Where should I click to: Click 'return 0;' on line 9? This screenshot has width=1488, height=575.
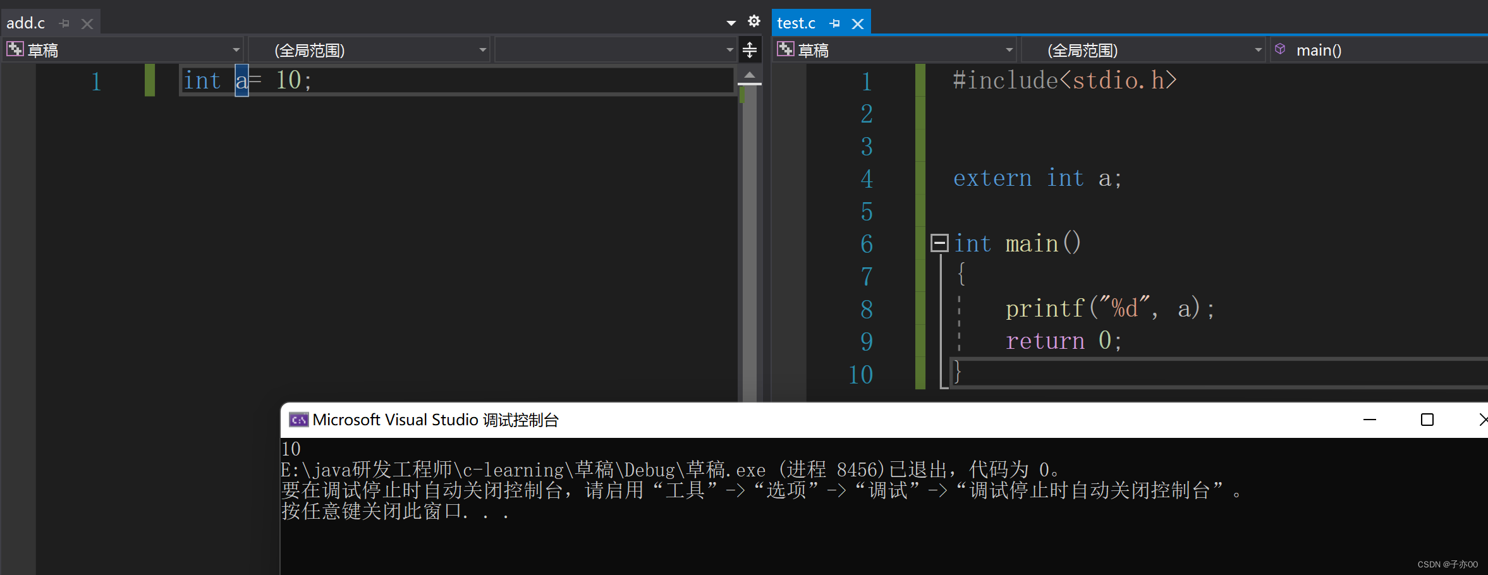[1064, 341]
